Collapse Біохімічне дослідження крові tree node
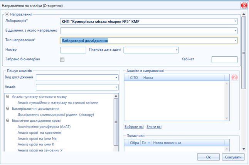The width and height of the screenshot is (249, 165). pos(8,120)
